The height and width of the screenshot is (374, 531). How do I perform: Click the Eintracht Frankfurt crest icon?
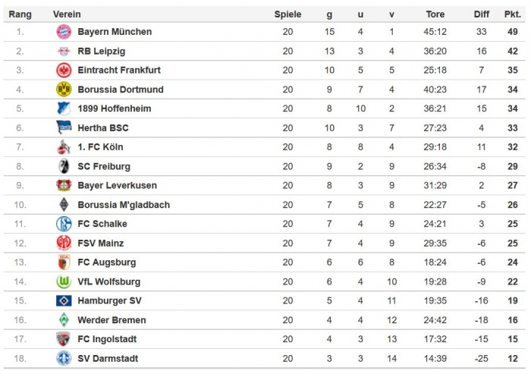click(x=63, y=70)
